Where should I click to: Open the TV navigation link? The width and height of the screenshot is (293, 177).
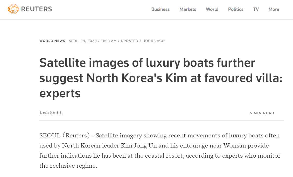tap(256, 9)
